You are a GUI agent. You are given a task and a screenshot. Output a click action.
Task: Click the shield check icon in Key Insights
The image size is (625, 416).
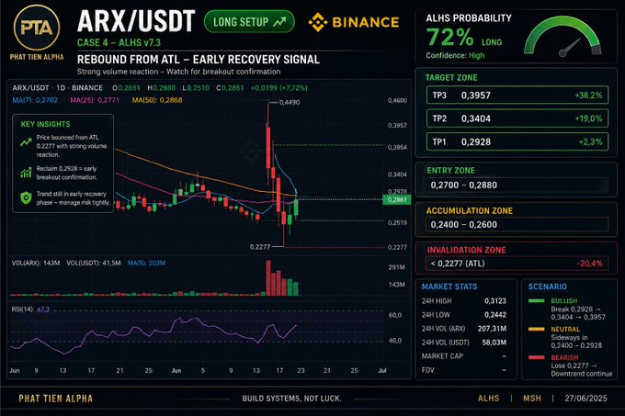pos(26,197)
